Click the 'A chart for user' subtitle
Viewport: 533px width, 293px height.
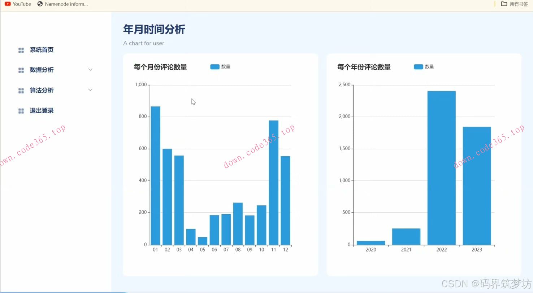tap(144, 43)
